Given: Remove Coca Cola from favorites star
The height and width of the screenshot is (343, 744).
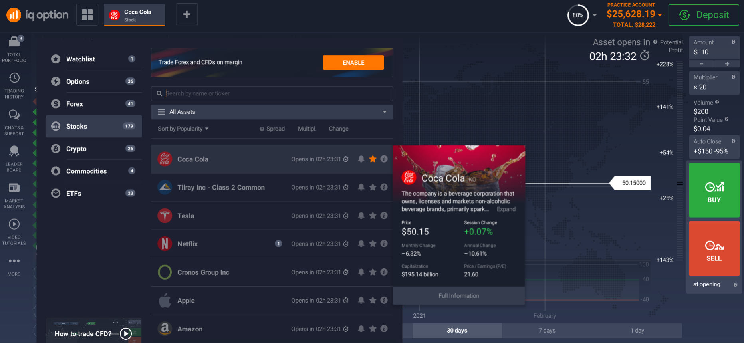Looking at the screenshot, I should tap(373, 159).
